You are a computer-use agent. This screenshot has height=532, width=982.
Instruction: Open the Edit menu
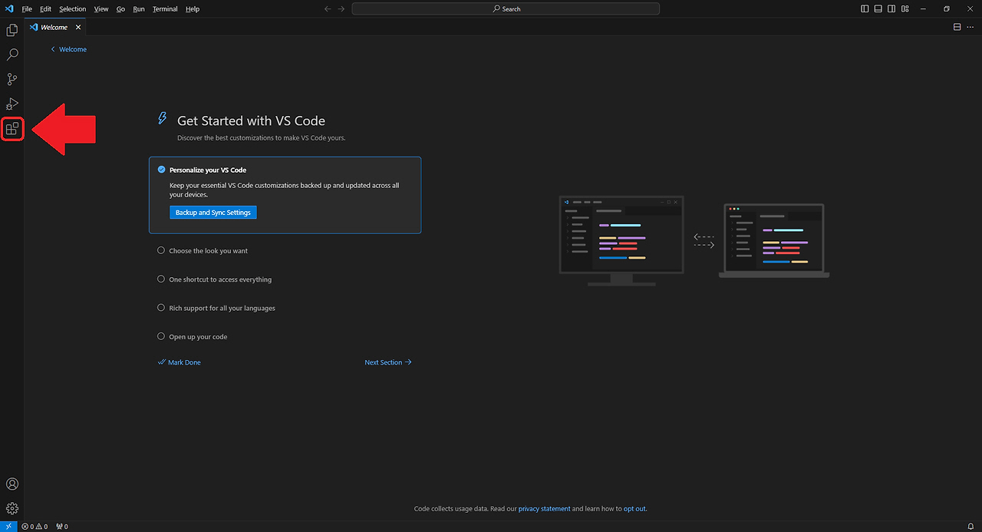pos(46,8)
